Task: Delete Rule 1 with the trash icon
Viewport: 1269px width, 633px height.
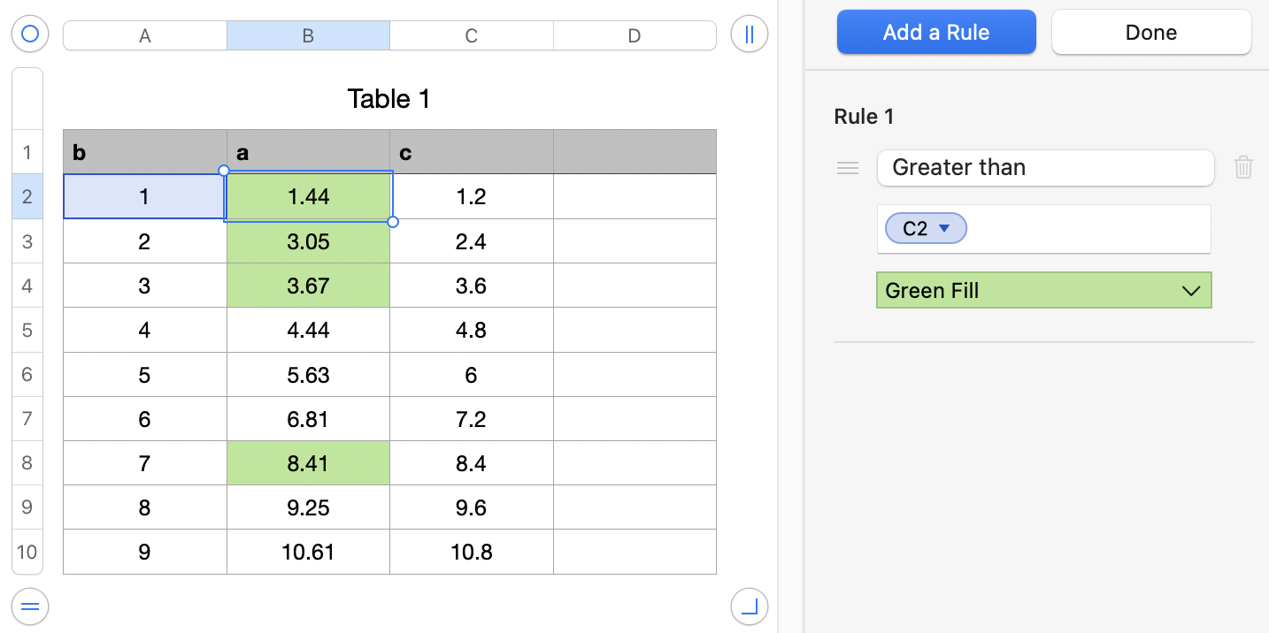Action: tap(1243, 167)
